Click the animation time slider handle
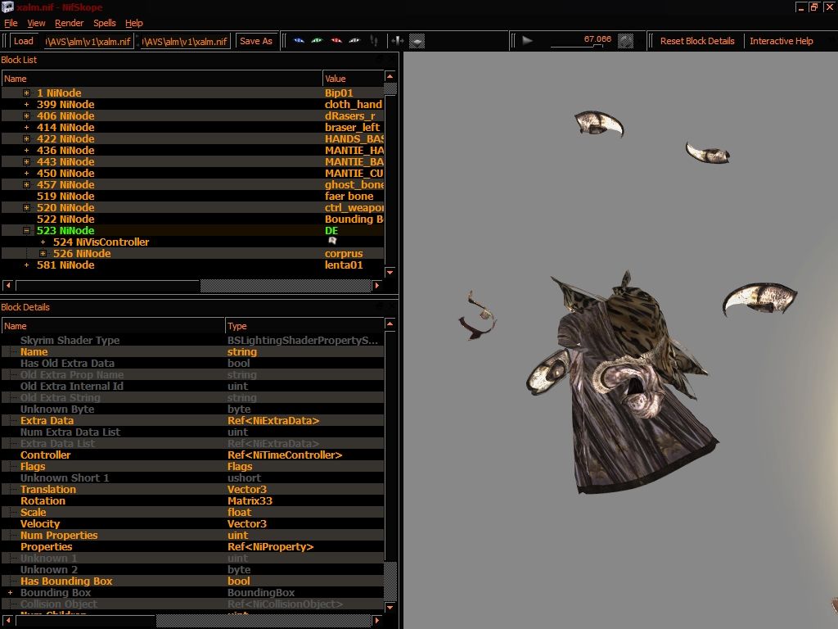The width and height of the screenshot is (838, 629). tap(598, 47)
